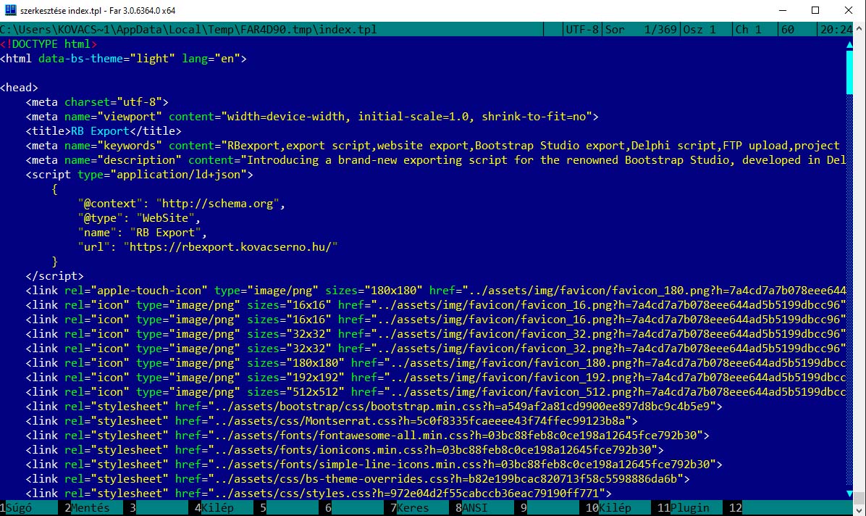Click the 20:24 clock in status line
The height and width of the screenshot is (516, 866).
tap(836, 29)
